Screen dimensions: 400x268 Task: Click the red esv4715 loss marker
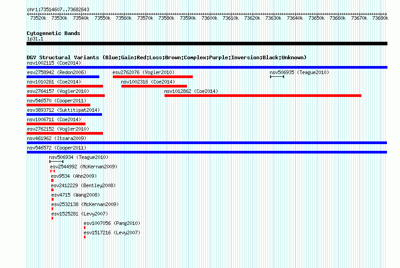point(53,199)
